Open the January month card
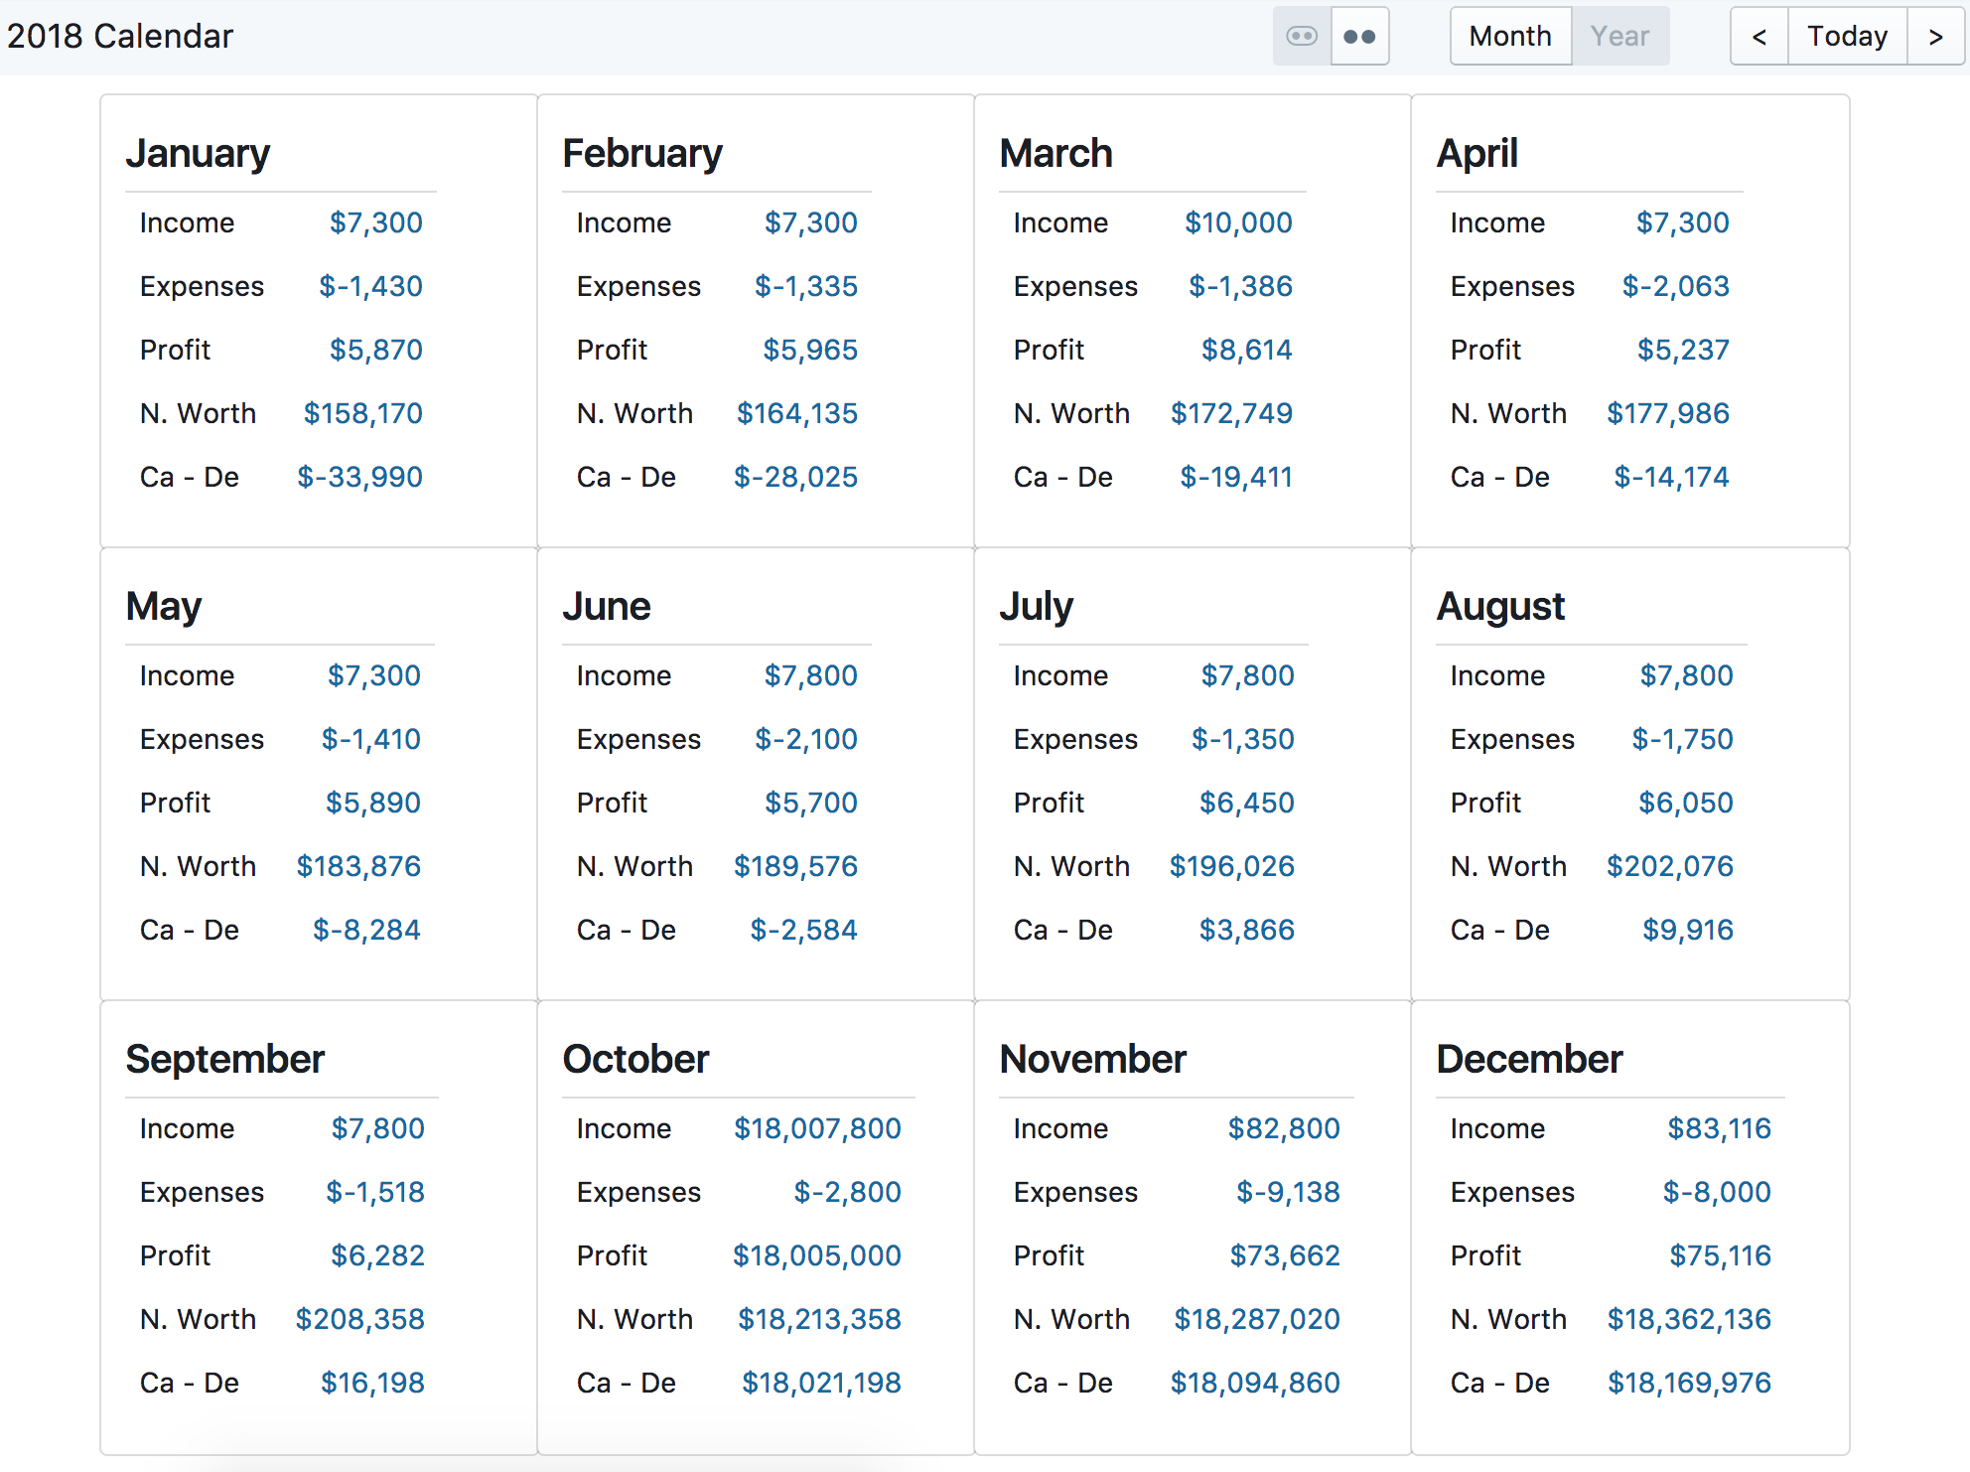Image resolution: width=1970 pixels, height=1472 pixels. [x=198, y=154]
